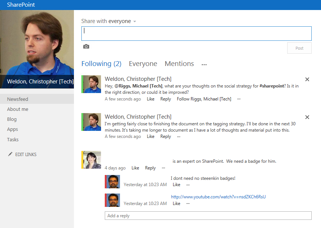Like the 4 days ago SharePoint expert post

[x=135, y=168]
